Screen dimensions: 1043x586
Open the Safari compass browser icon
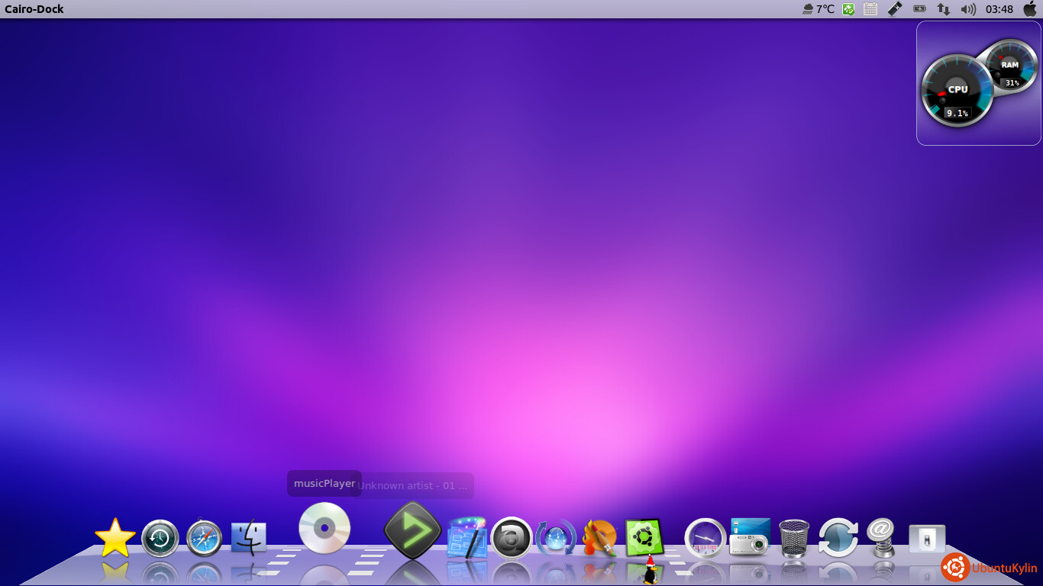[x=205, y=539]
